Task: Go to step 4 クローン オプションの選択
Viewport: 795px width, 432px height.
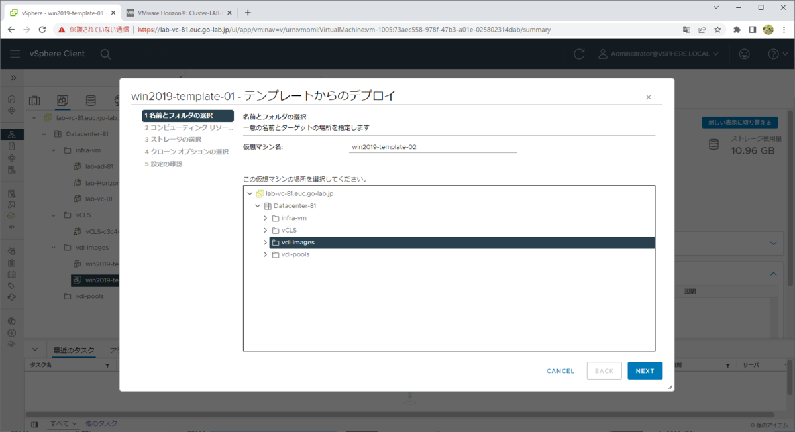Action: (x=187, y=152)
